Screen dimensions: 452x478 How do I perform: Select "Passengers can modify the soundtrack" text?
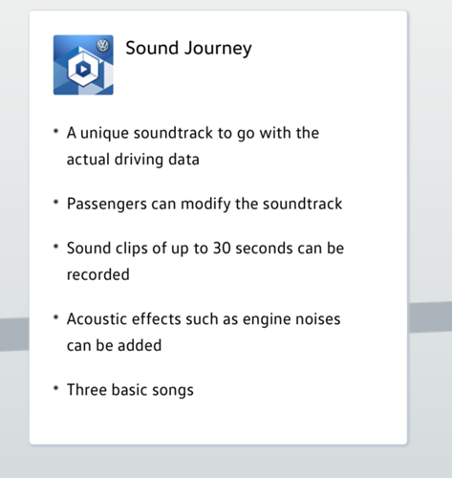coord(204,205)
